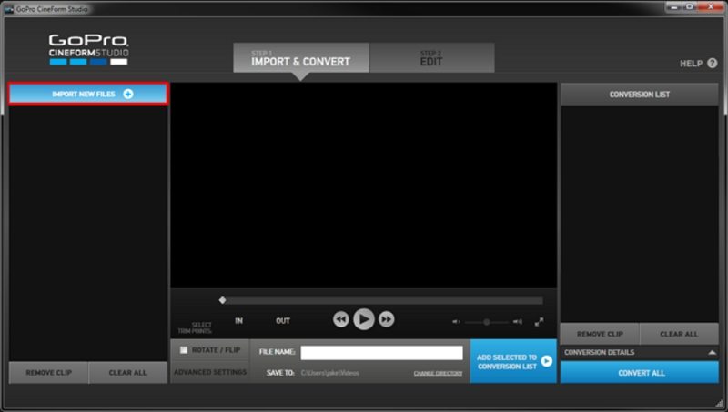Expand the Conversion Details panel arrow

[x=712, y=353]
